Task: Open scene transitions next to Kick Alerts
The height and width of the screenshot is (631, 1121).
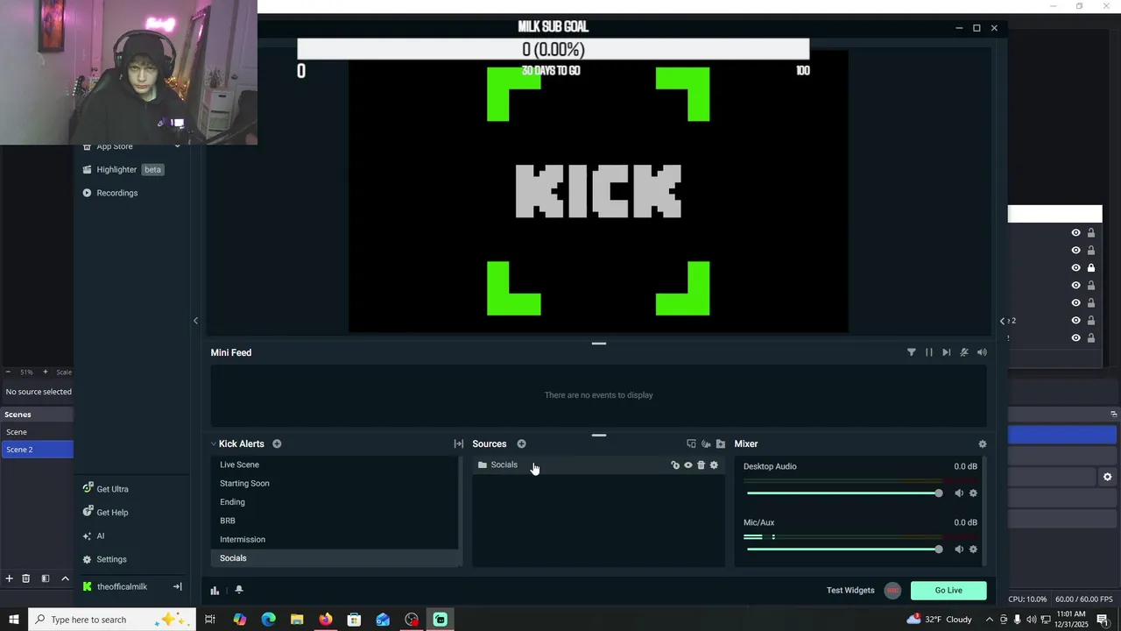Action: click(458, 444)
